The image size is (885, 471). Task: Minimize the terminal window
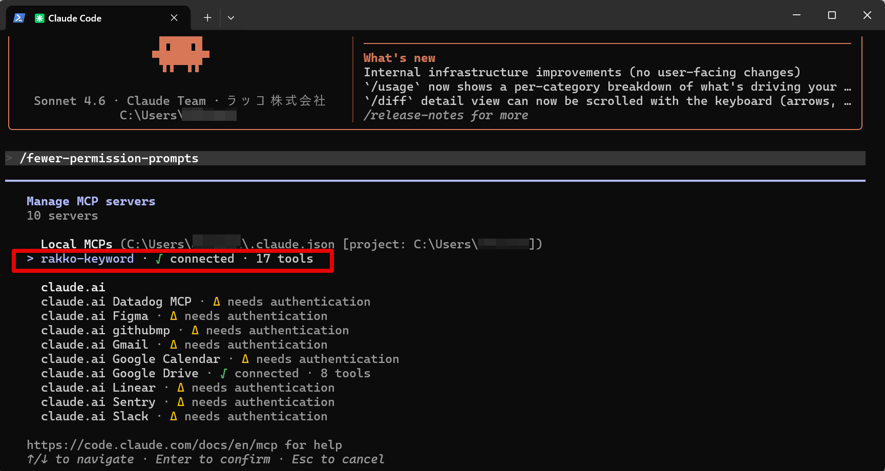click(796, 15)
